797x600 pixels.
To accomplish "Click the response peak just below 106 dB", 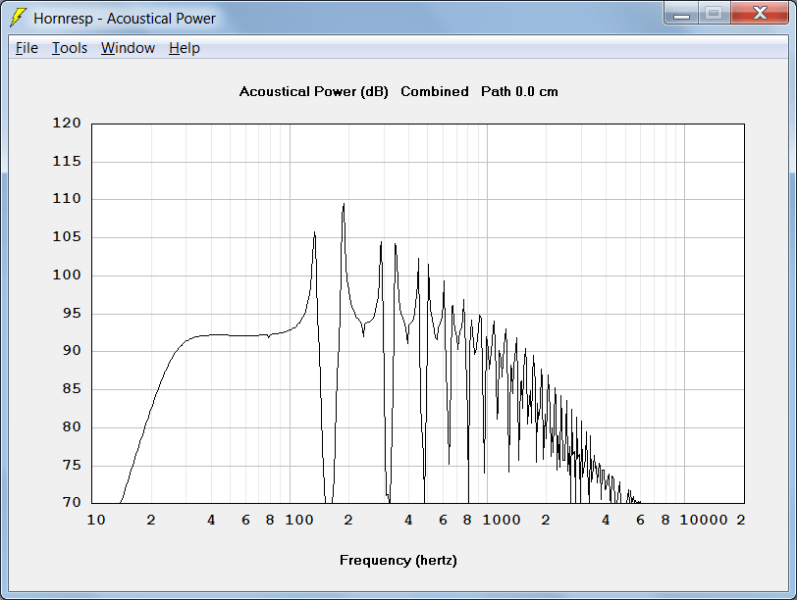I will pyautogui.click(x=315, y=232).
